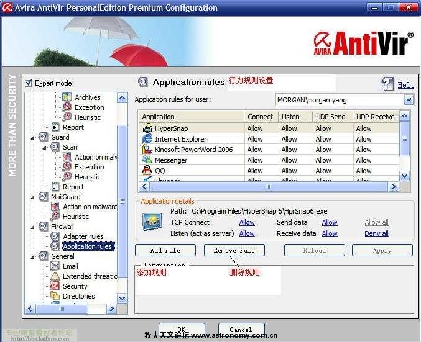
Task: Click the Archives tree icon
Action: (x=67, y=97)
